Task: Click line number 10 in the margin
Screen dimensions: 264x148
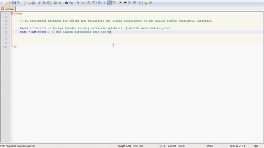Action: pos(5,47)
